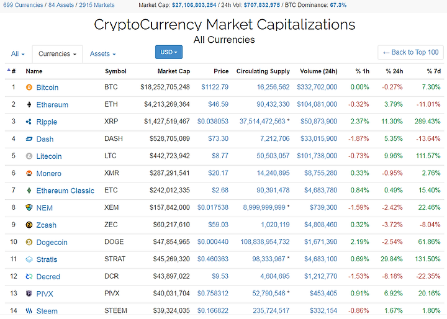Image resolution: width=447 pixels, height=319 pixels.
Task: Click Litecoin volume $101,738,000
Action: (317, 156)
